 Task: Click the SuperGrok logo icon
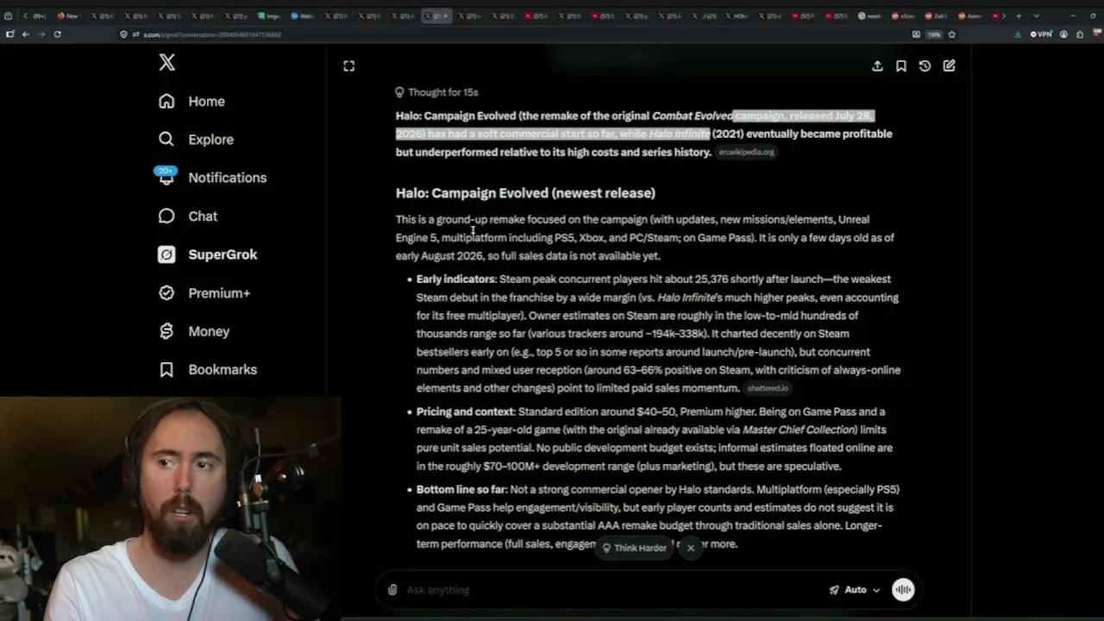click(x=166, y=254)
